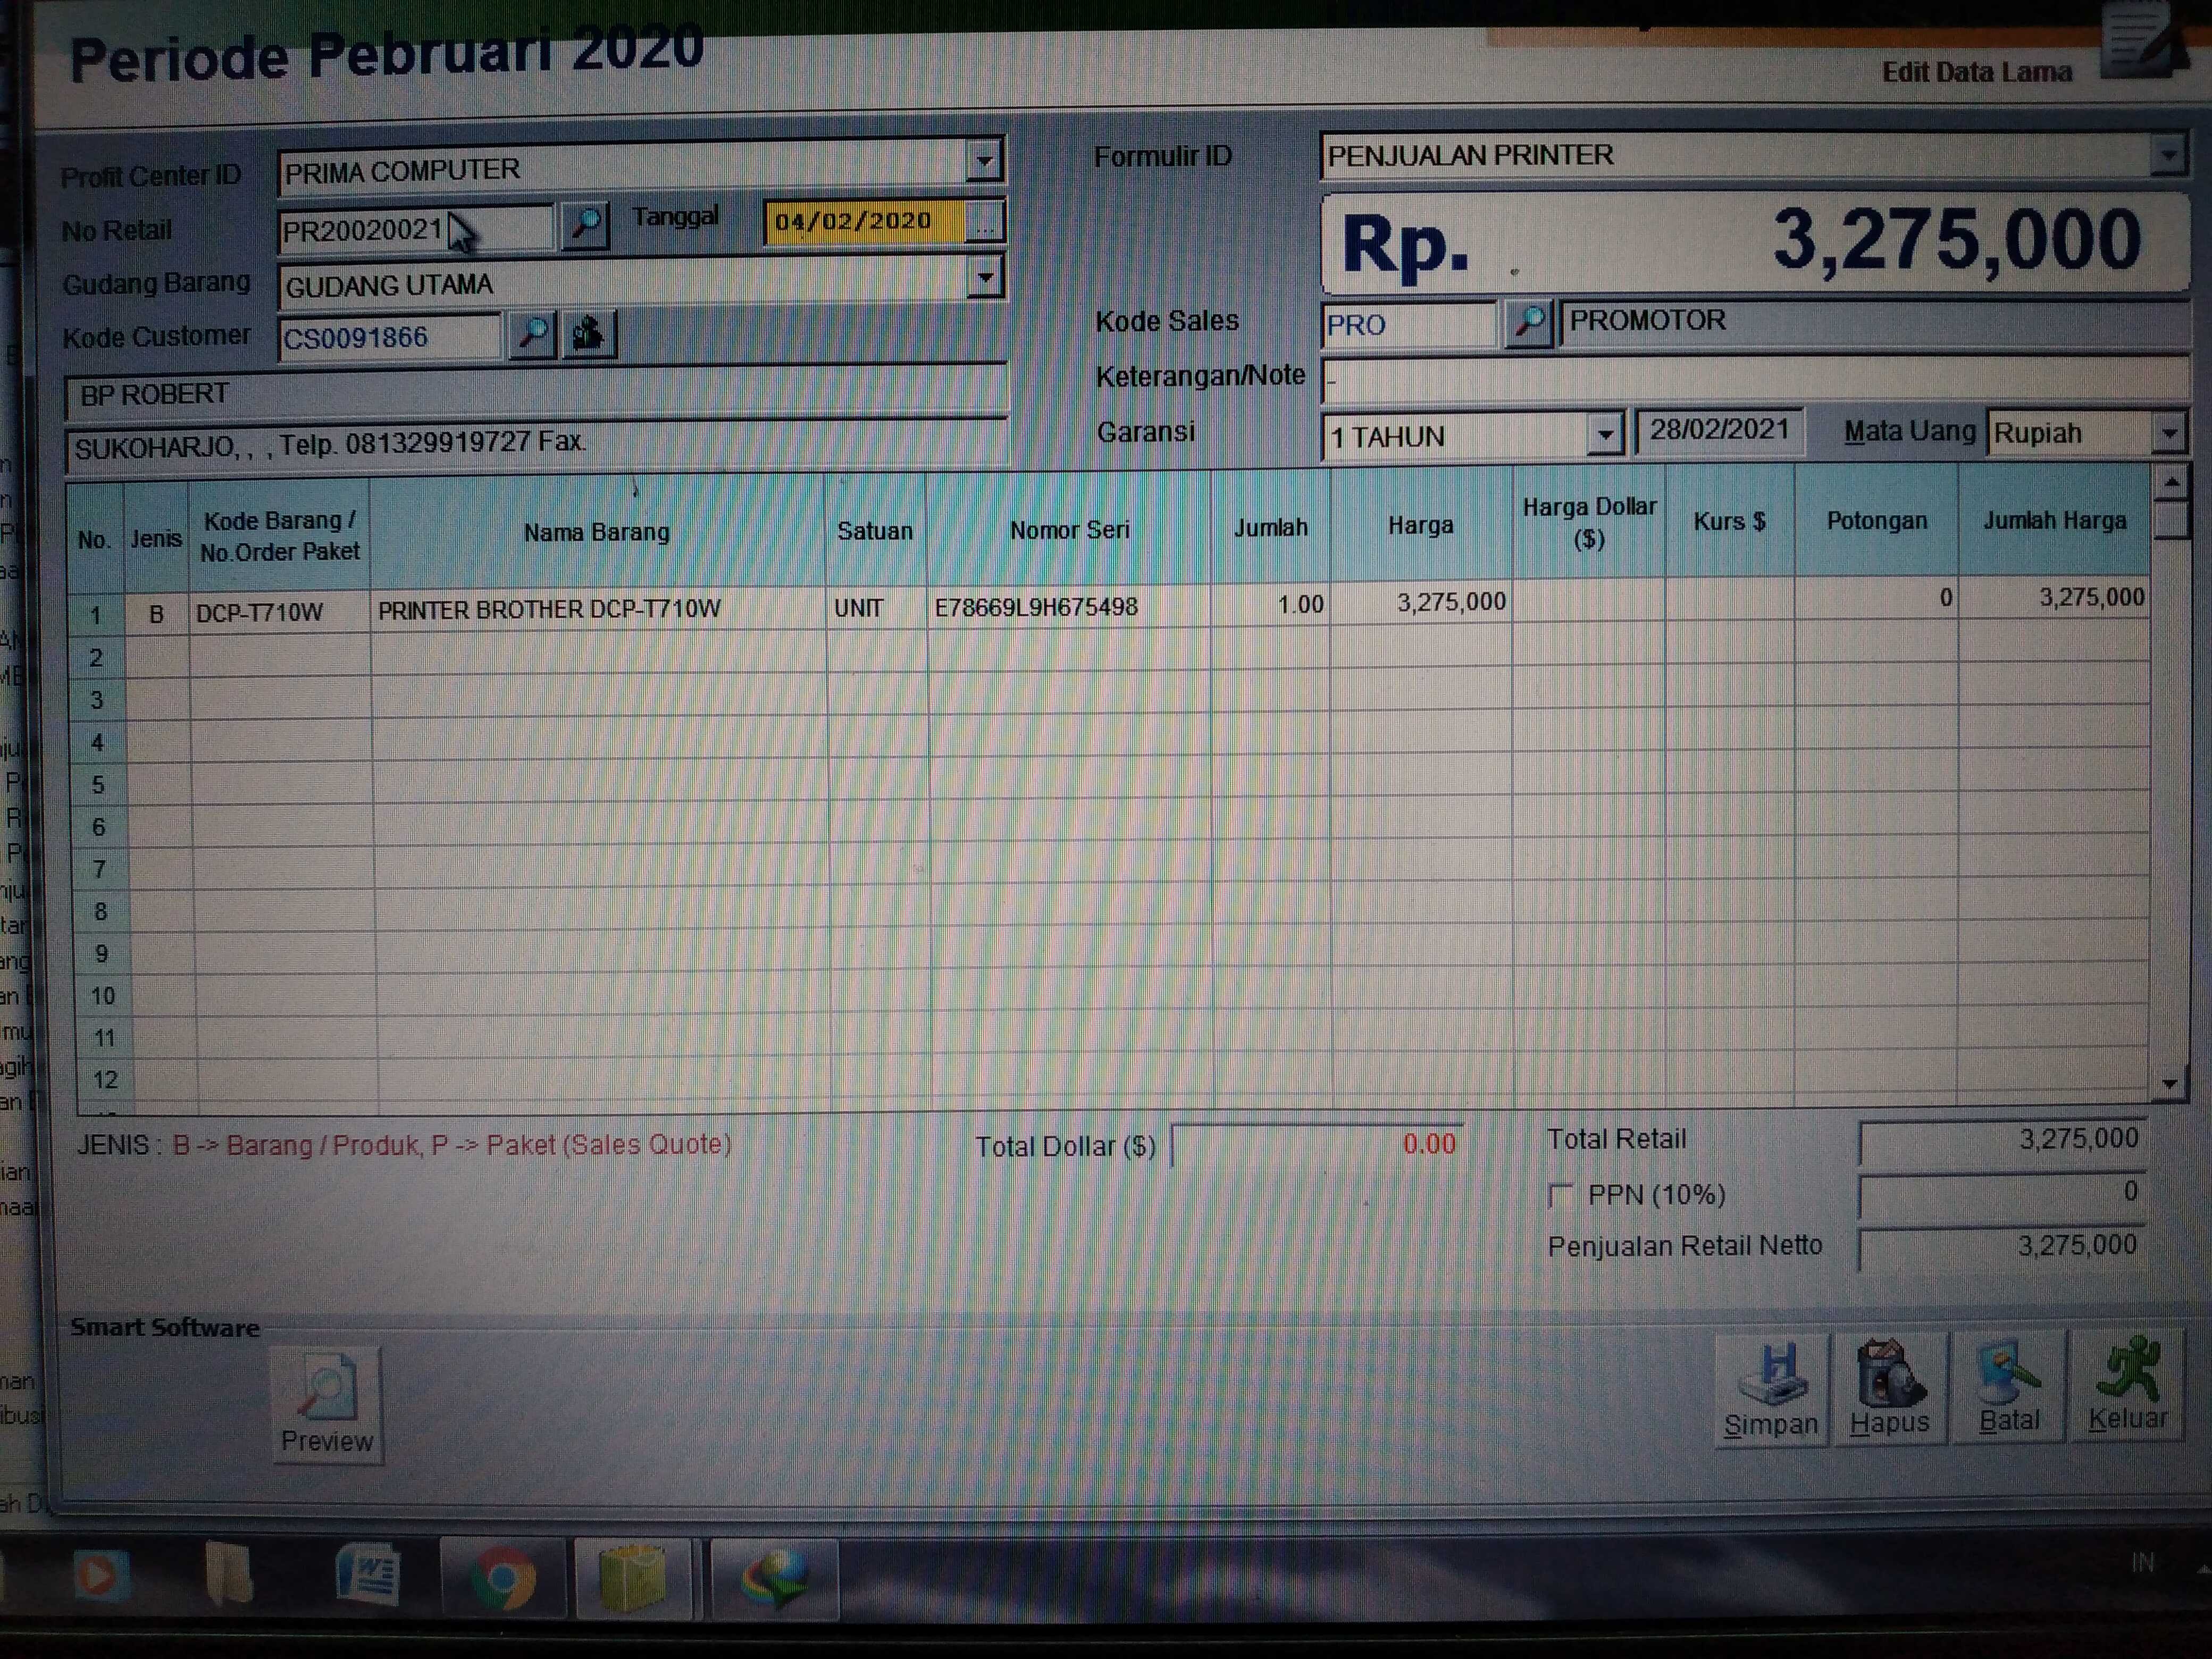Screen dimensions: 2212x1659
Task: Click the Kode Sales search magnifier icon
Action: point(1528,323)
